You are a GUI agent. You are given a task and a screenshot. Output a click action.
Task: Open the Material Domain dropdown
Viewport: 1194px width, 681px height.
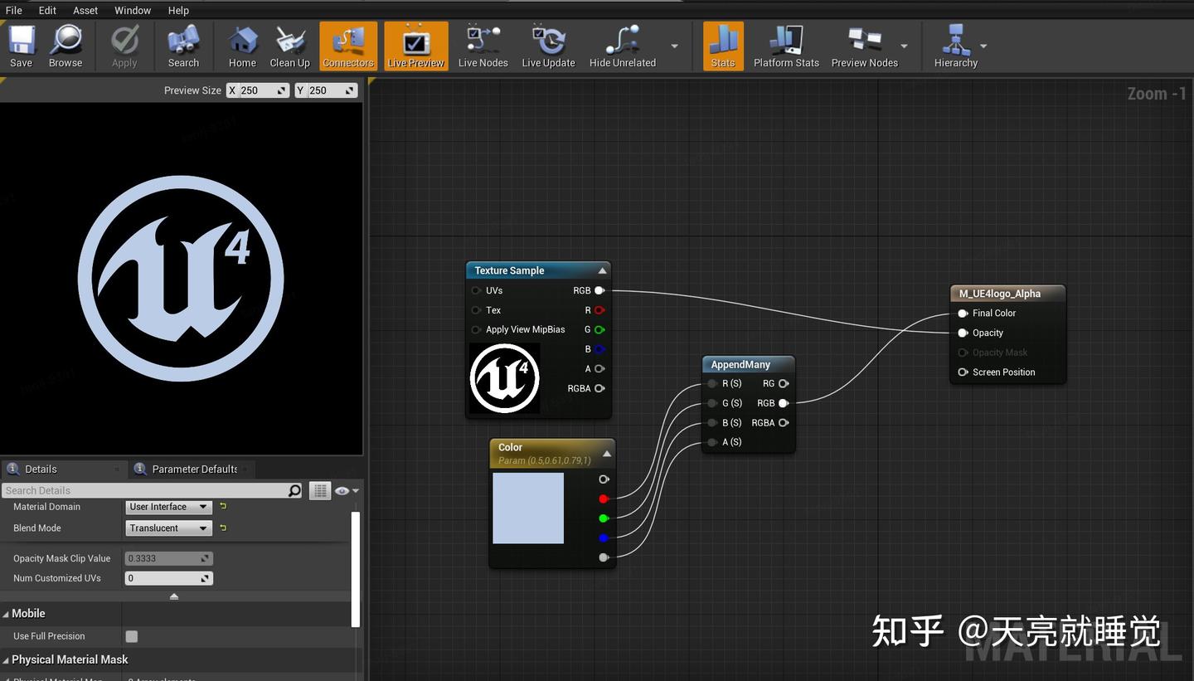click(168, 507)
